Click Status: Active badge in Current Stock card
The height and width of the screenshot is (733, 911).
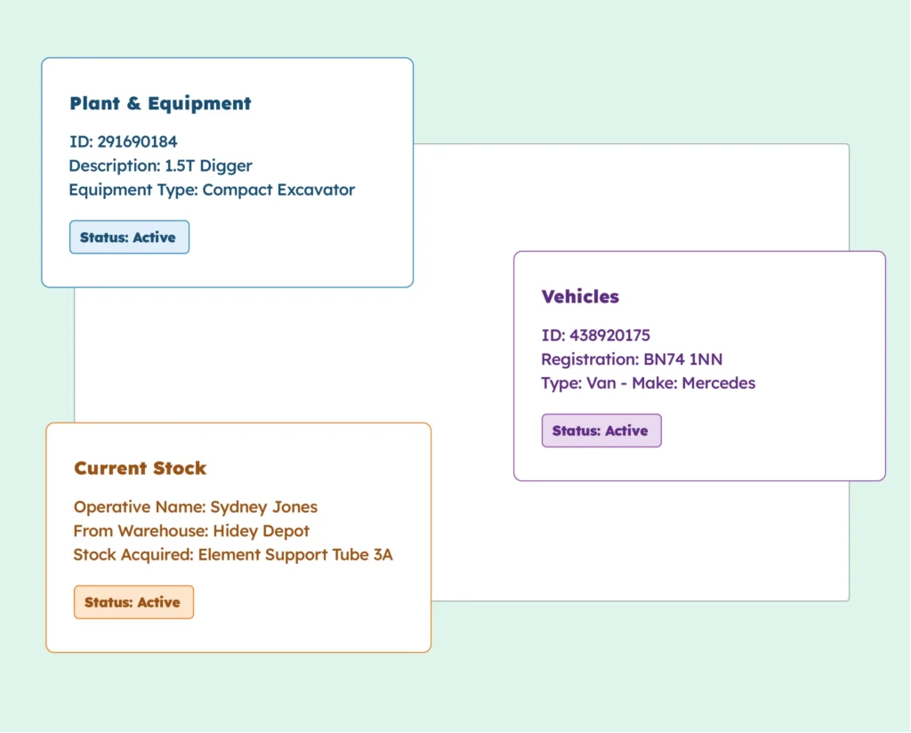133,602
